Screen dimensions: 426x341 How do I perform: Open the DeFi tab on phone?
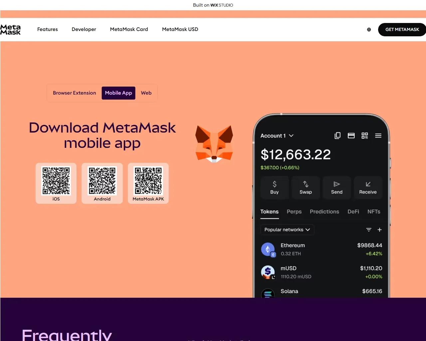pos(353,212)
